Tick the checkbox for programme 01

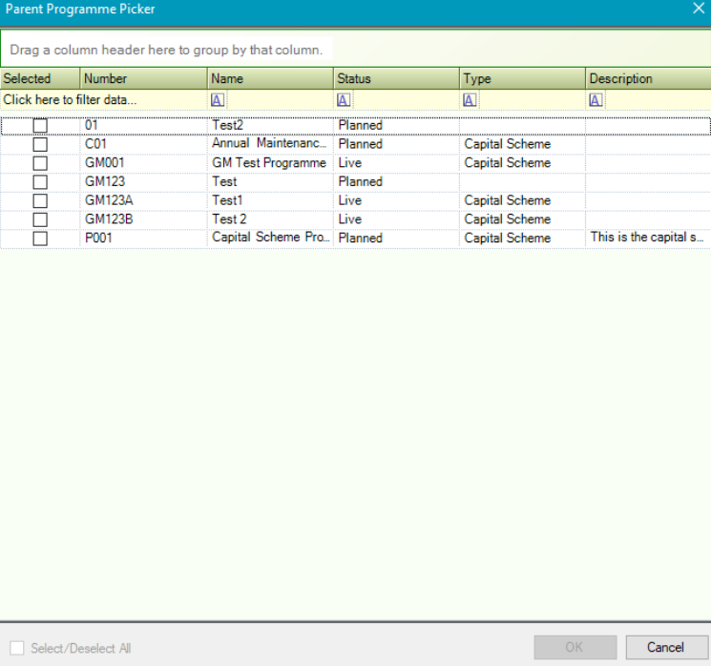coord(40,126)
